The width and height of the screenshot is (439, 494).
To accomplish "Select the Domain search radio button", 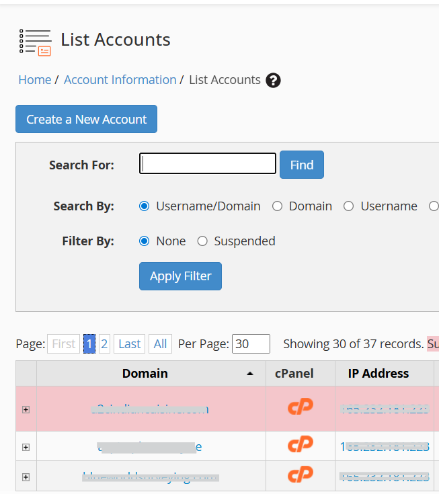I will pyautogui.click(x=277, y=206).
